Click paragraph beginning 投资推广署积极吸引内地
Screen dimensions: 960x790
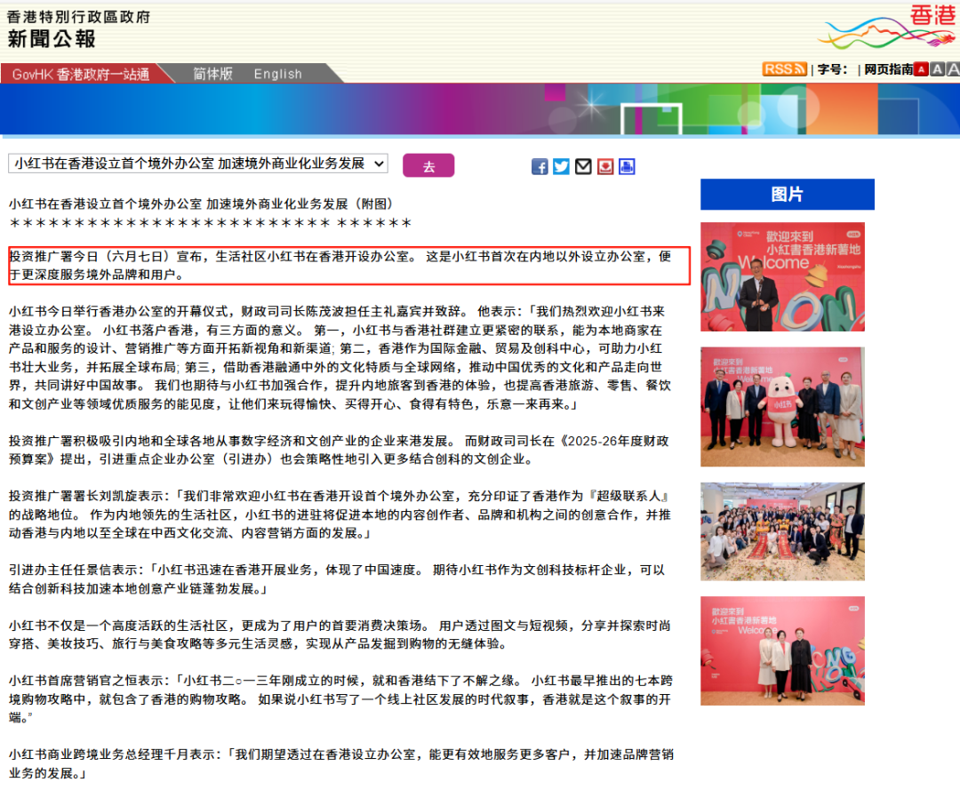tap(339, 450)
